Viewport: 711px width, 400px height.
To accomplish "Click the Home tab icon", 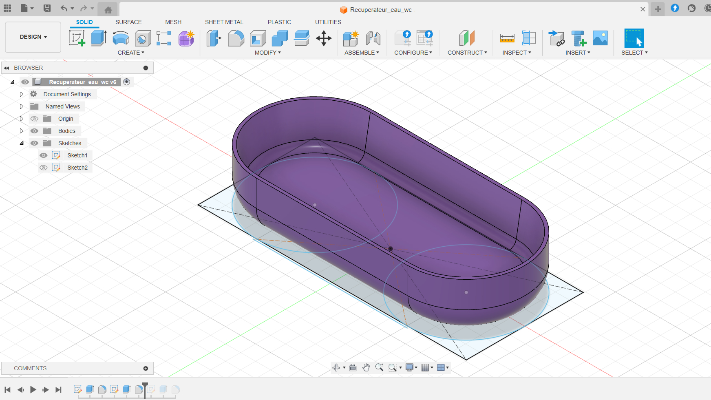I will (x=108, y=10).
